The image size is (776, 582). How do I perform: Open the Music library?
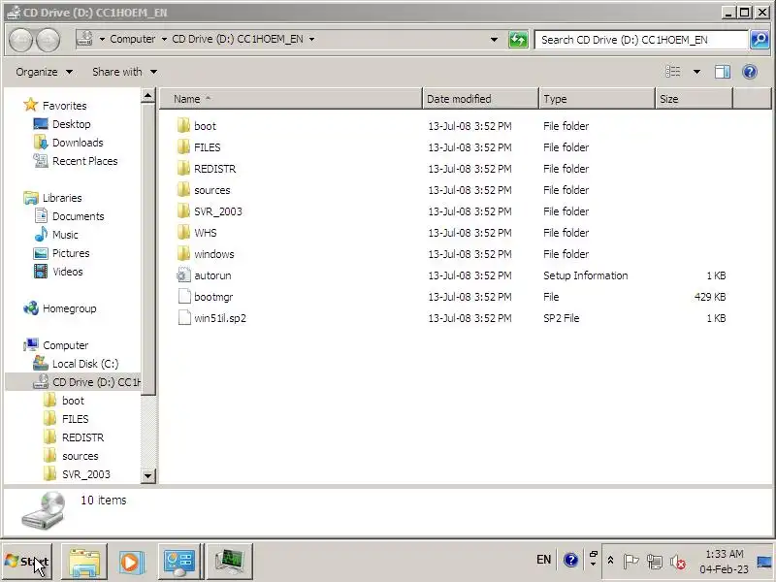(x=65, y=235)
